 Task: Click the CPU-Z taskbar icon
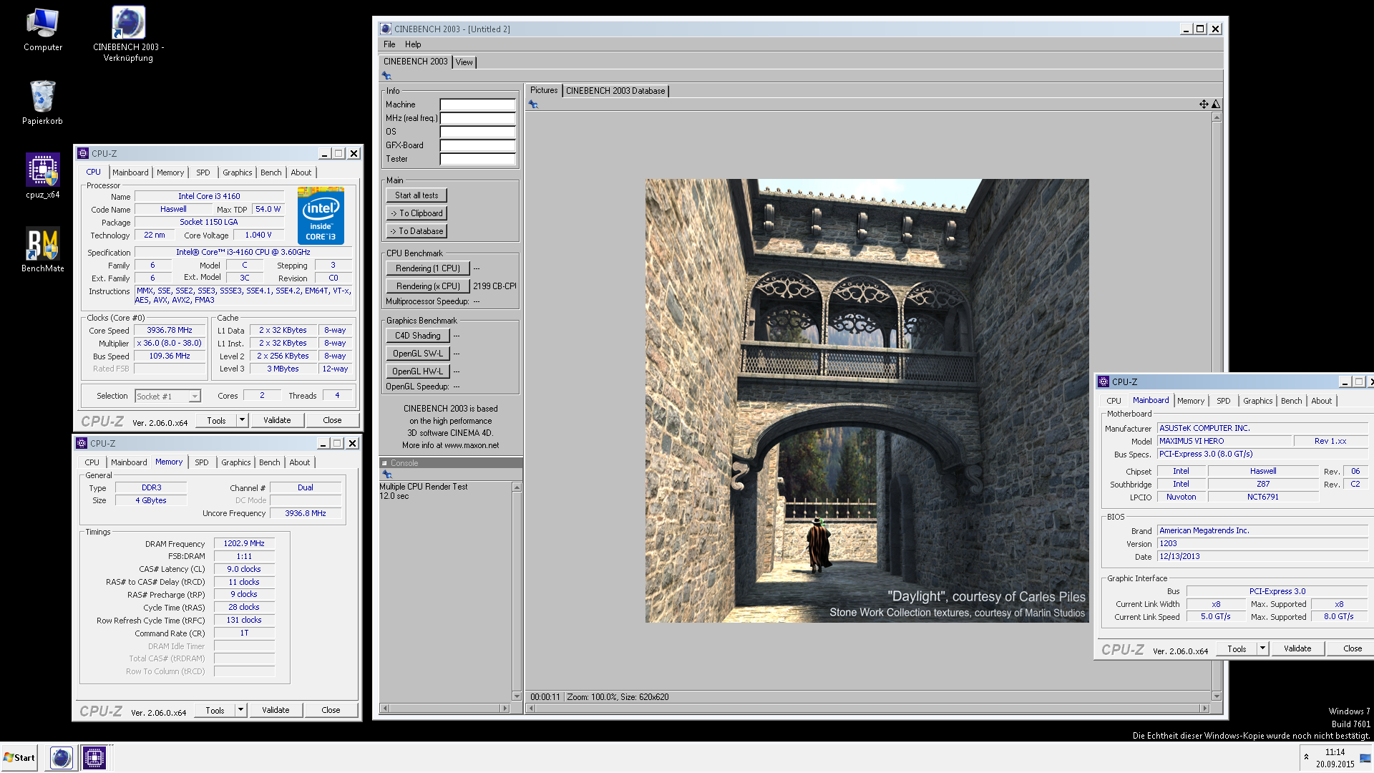coord(94,757)
